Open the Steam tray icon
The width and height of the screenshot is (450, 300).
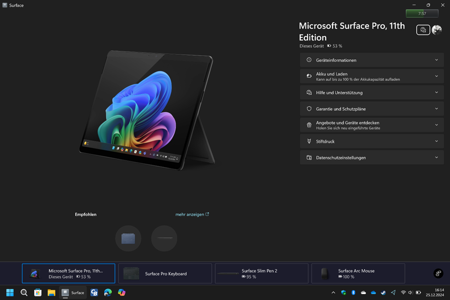[383, 293]
